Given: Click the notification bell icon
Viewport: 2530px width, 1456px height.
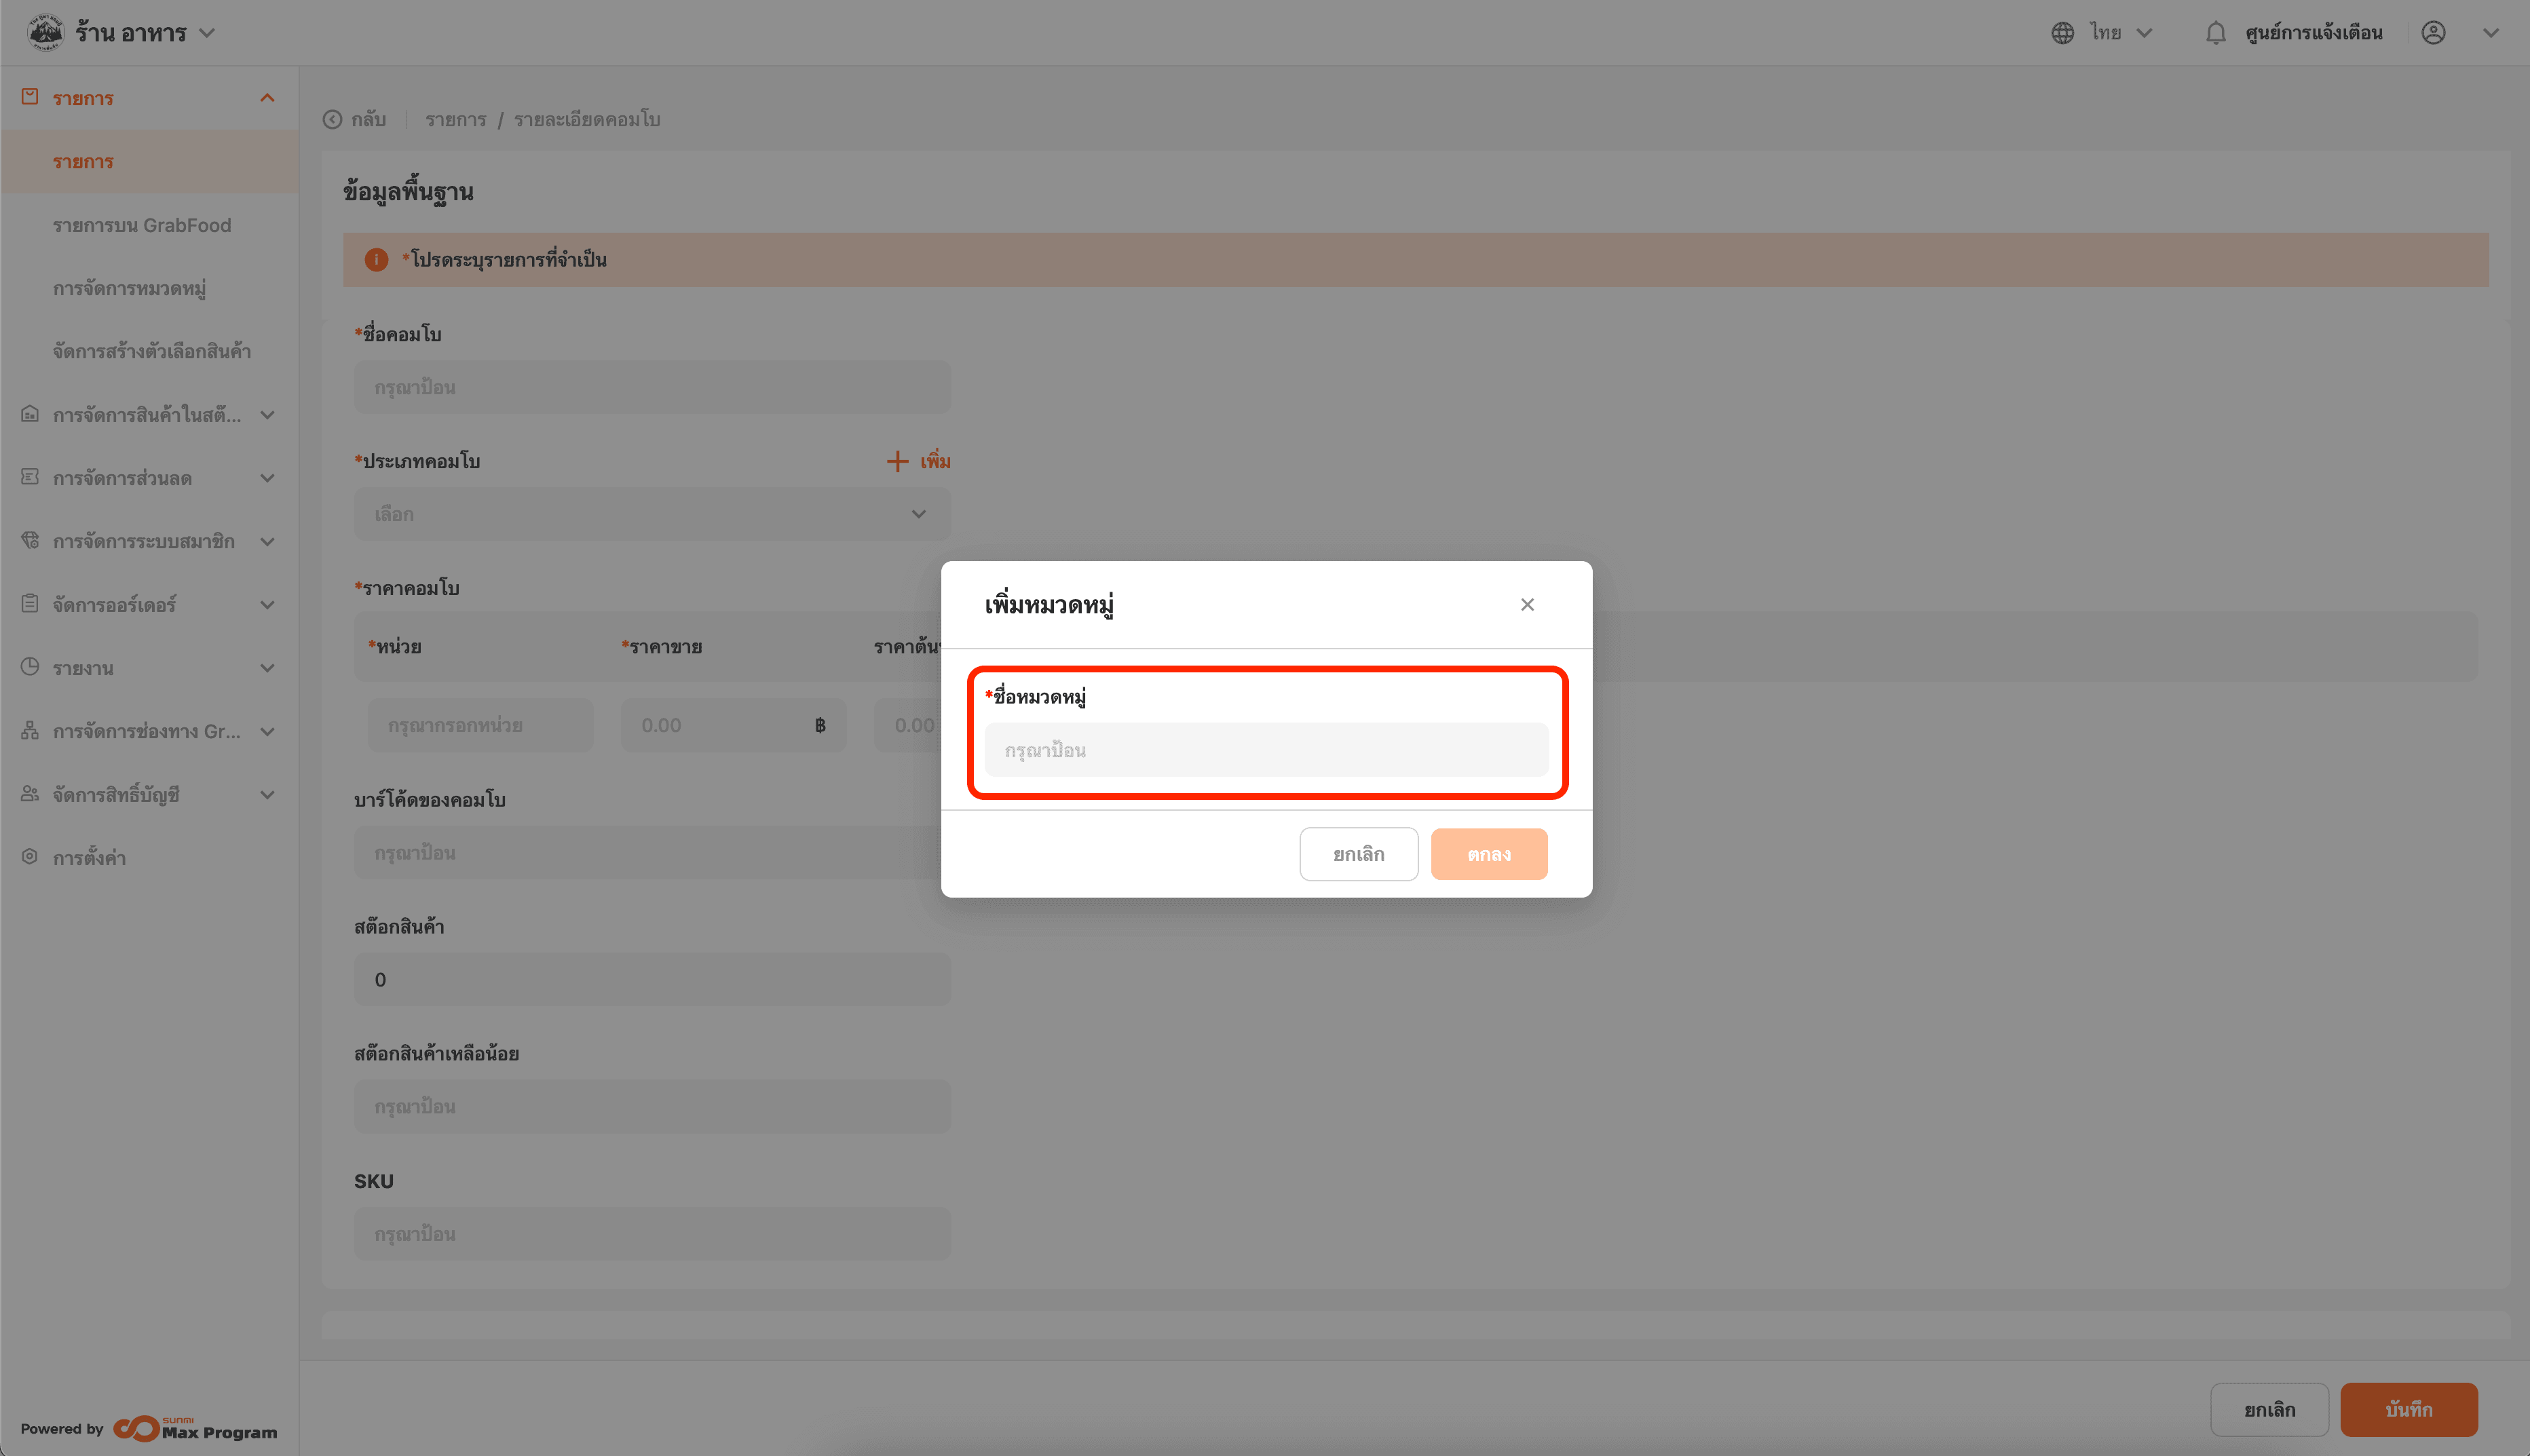Looking at the screenshot, I should coord(2215,33).
